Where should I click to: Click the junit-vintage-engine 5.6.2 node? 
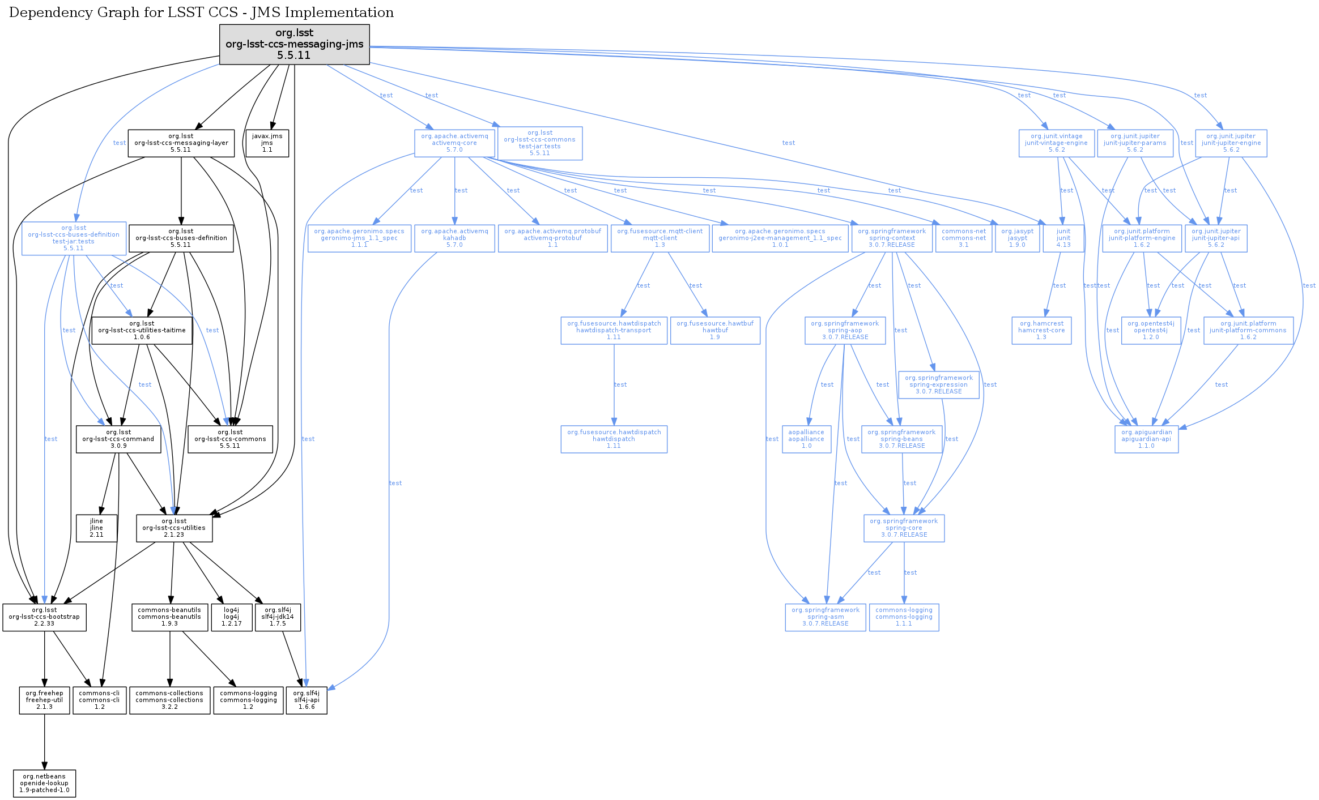coord(1056,143)
